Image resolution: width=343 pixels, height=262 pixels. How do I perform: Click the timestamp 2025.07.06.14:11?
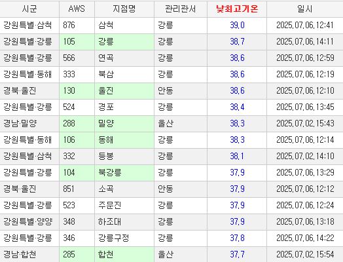(x=305, y=41)
